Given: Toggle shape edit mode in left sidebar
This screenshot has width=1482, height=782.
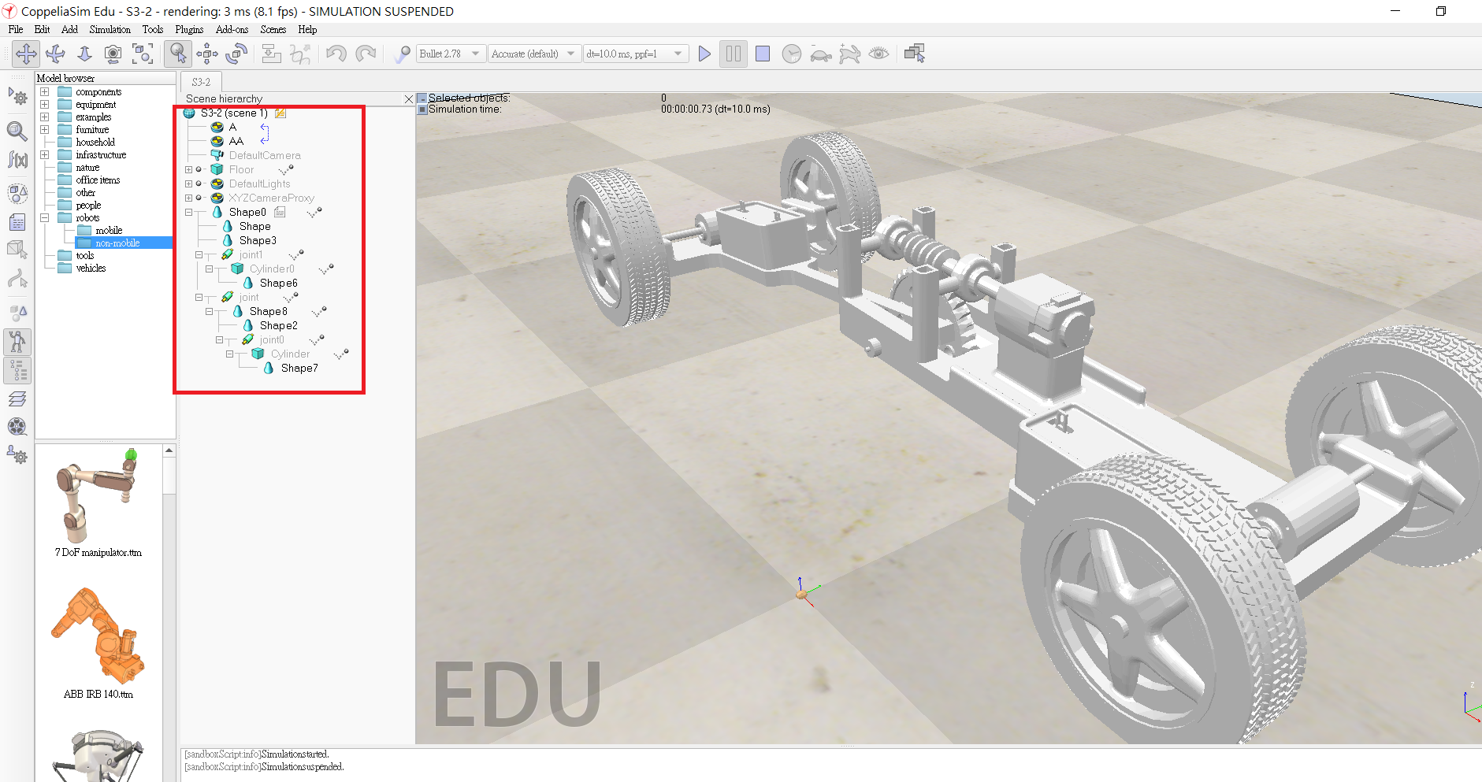Looking at the screenshot, I should pos(17,250).
